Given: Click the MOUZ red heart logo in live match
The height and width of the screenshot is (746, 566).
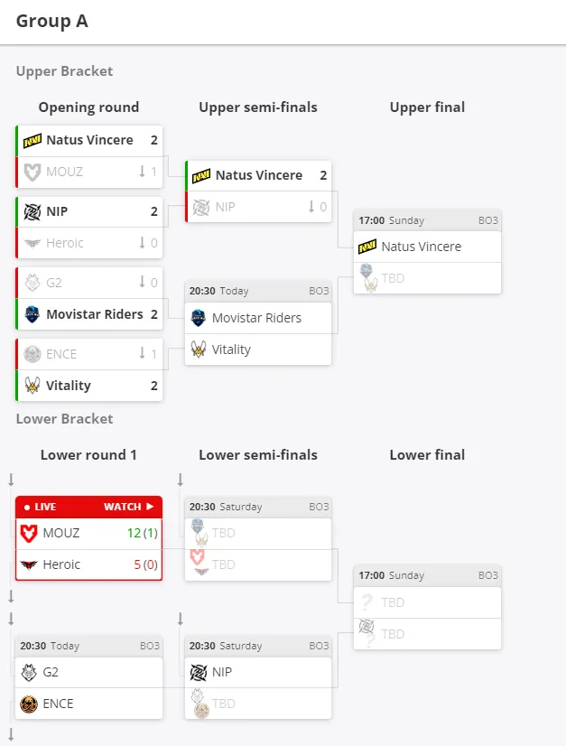Looking at the screenshot, I should (29, 534).
